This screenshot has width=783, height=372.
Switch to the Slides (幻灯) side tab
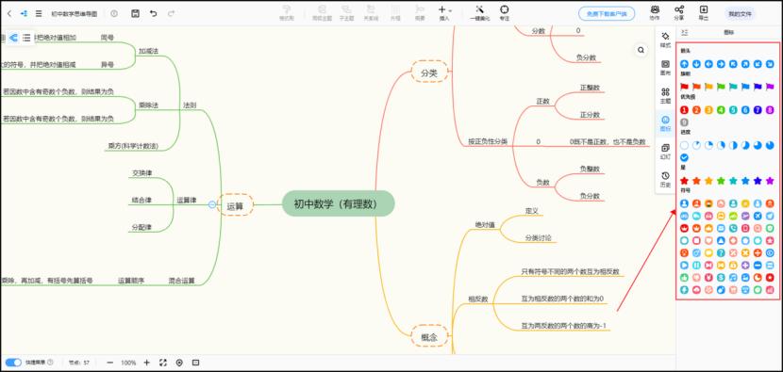coord(665,151)
